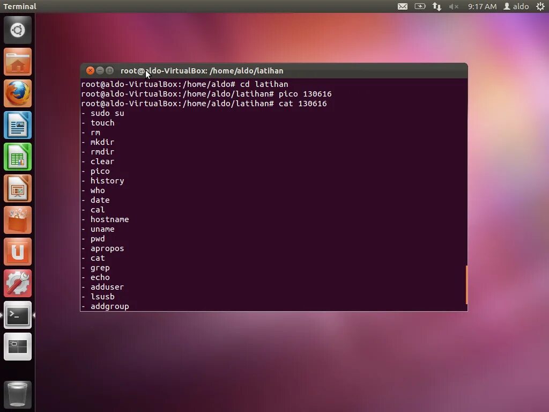Launch Firefox web browser

point(18,93)
